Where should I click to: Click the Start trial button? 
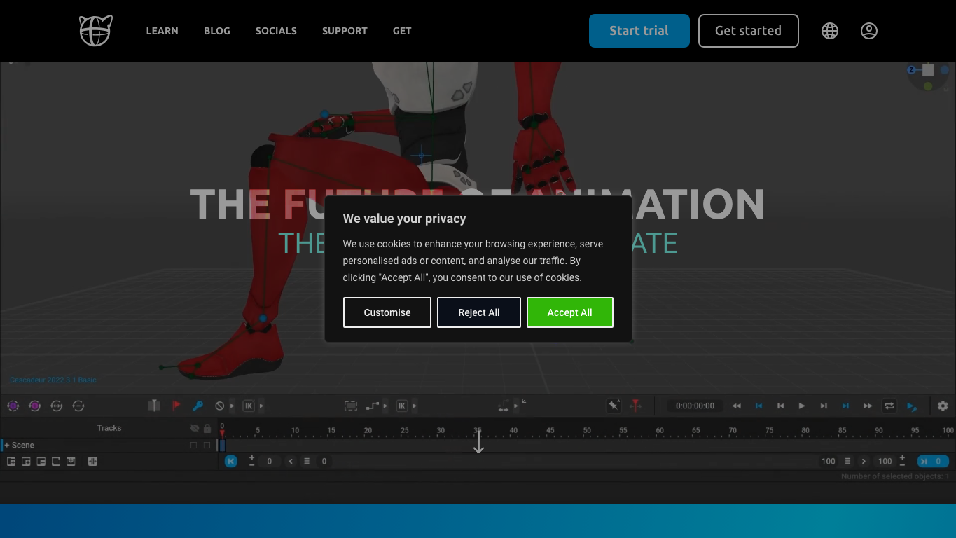pos(639,31)
